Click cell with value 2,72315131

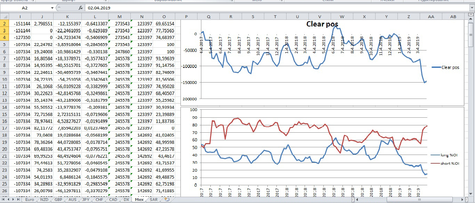click(67, 114)
